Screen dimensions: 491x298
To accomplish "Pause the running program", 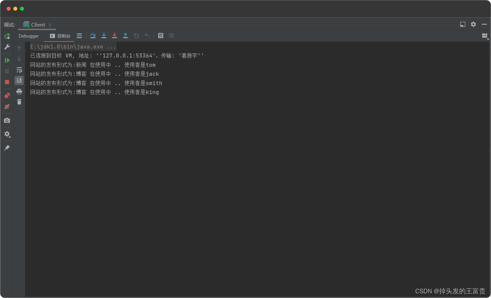I will coord(7,71).
